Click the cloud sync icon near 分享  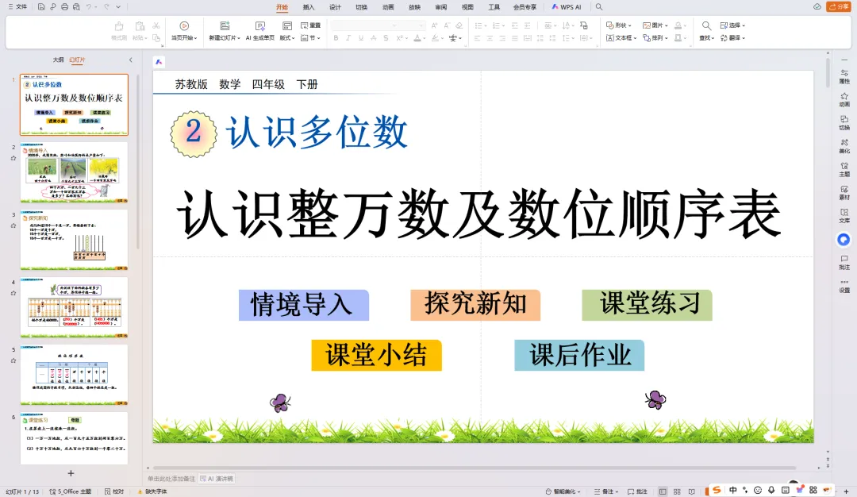pos(817,6)
